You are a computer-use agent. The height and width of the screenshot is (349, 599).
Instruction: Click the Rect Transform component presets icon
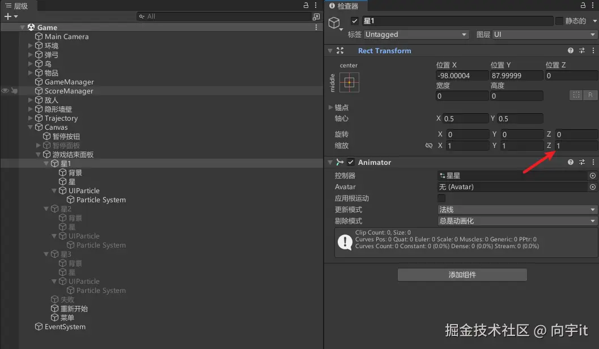click(x=581, y=50)
